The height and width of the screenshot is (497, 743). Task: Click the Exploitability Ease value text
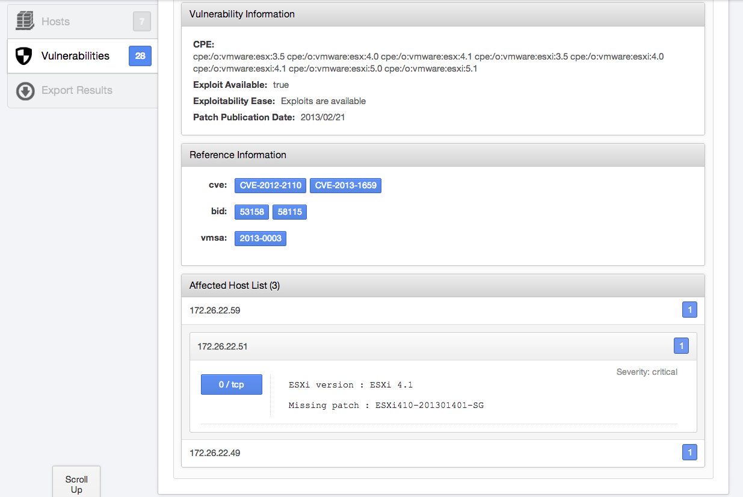point(323,101)
